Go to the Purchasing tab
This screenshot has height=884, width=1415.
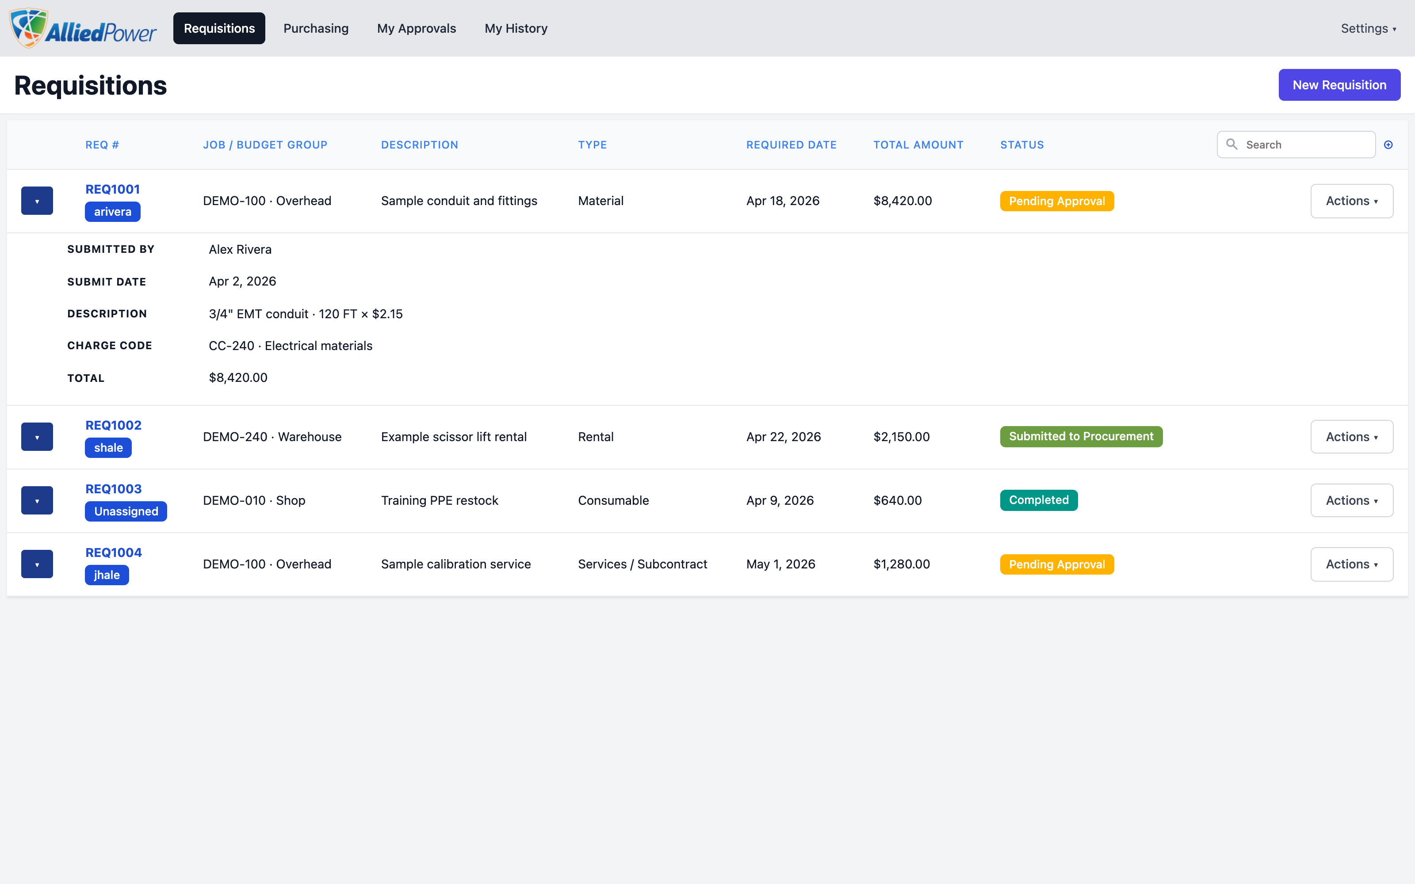pyautogui.click(x=316, y=28)
